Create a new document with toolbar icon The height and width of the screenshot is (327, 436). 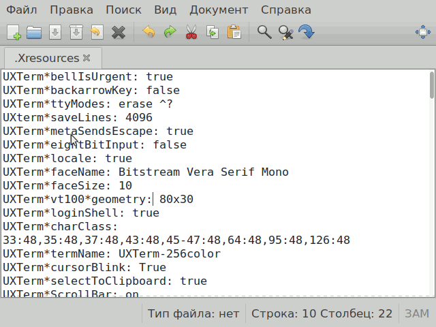(x=14, y=32)
